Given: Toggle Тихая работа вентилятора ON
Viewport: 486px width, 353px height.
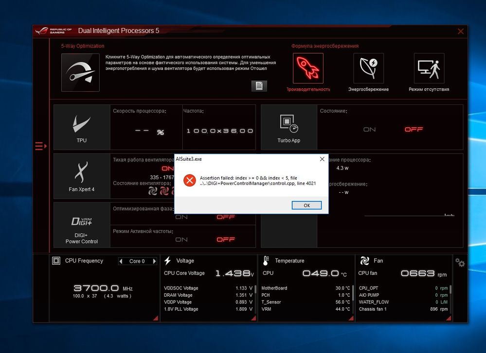Looking at the screenshot, I should pyautogui.click(x=168, y=168).
